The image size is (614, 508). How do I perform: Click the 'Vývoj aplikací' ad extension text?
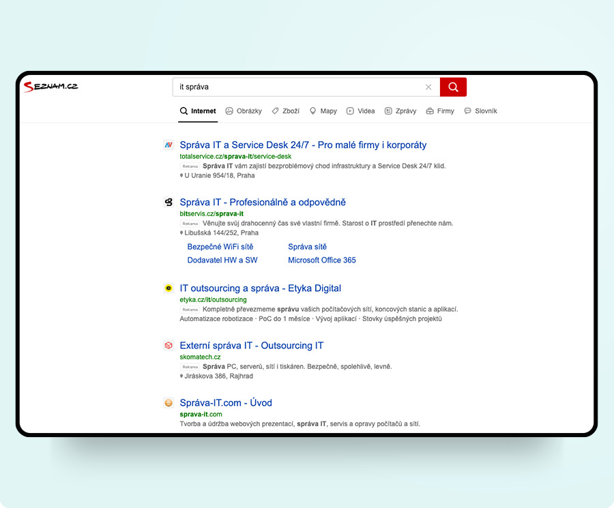click(336, 319)
